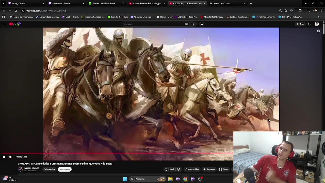
Task: Open the YouTube account avatar menu
Action: coord(317,24)
